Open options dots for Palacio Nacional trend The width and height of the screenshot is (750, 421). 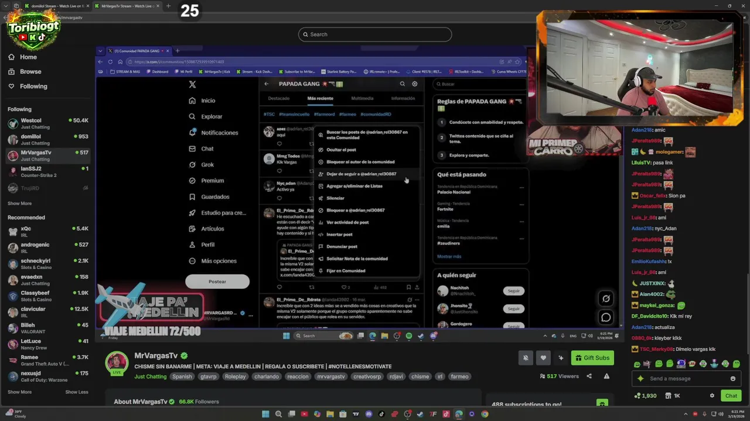(x=521, y=188)
